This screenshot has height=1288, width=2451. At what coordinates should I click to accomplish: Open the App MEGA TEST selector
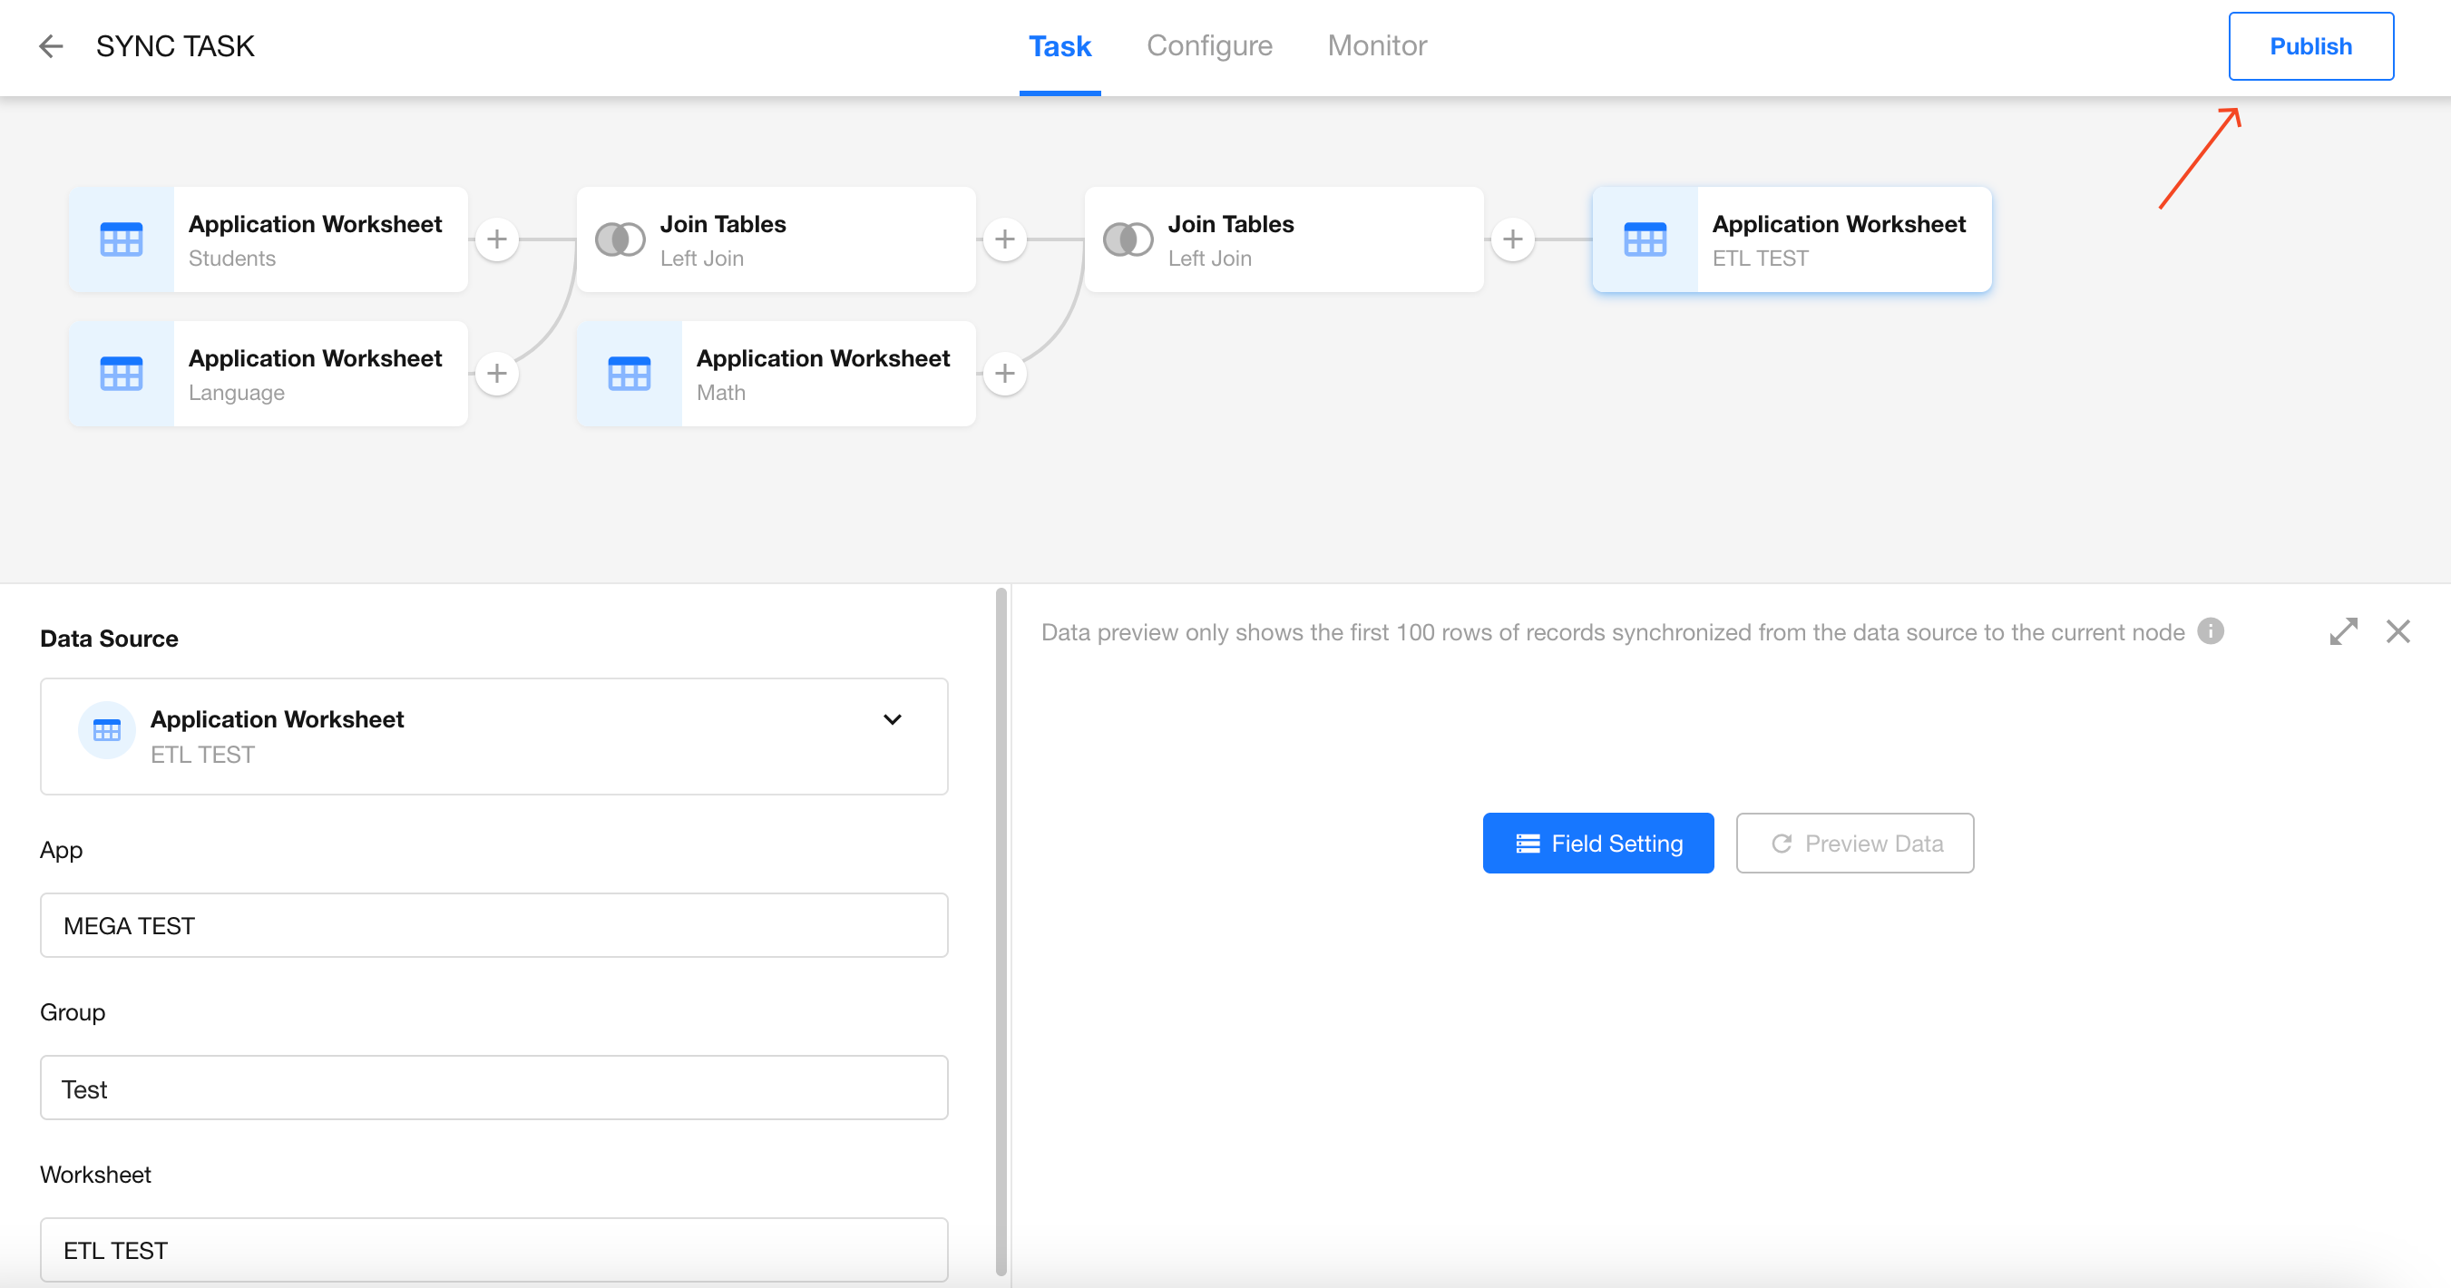[493, 924]
